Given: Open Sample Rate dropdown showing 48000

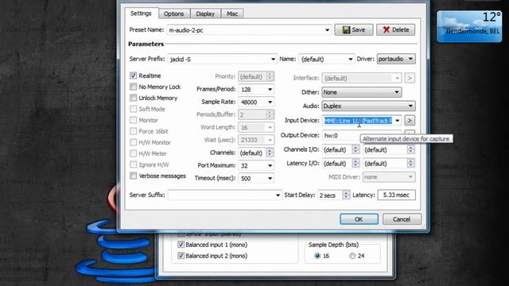Looking at the screenshot, I should click(x=256, y=102).
